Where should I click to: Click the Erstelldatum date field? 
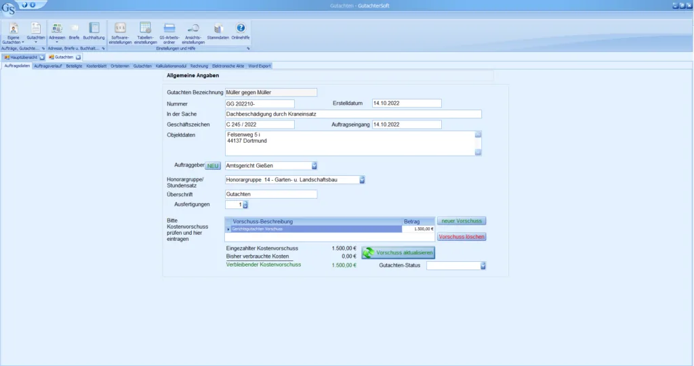pos(407,103)
